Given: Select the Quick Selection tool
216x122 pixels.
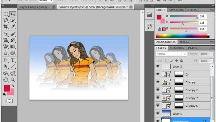Looking at the screenshot, I should 13,20.
